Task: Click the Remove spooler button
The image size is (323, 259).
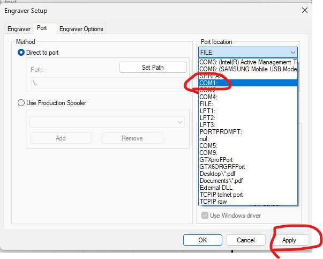Action: tap(132, 138)
